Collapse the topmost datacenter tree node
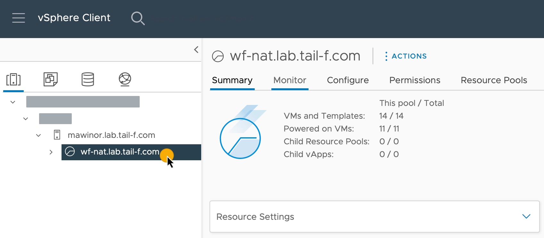Image resolution: width=544 pixels, height=238 pixels. click(12, 102)
